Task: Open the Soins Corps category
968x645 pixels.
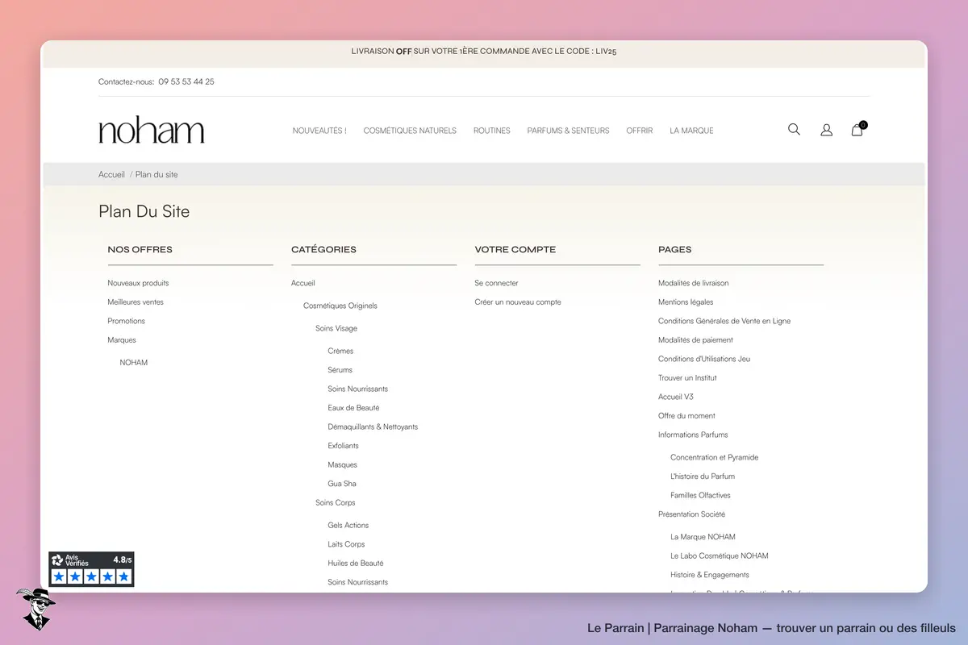Action: pyautogui.click(x=336, y=503)
